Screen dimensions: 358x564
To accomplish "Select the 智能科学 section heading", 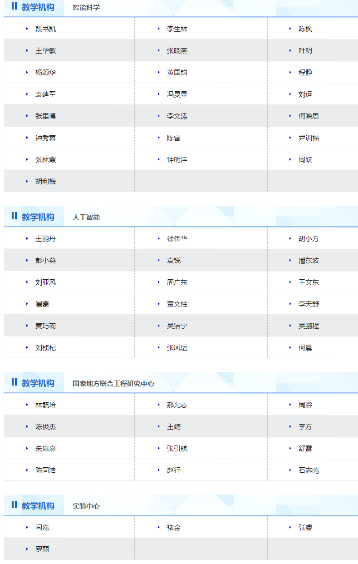I will 86,8.
